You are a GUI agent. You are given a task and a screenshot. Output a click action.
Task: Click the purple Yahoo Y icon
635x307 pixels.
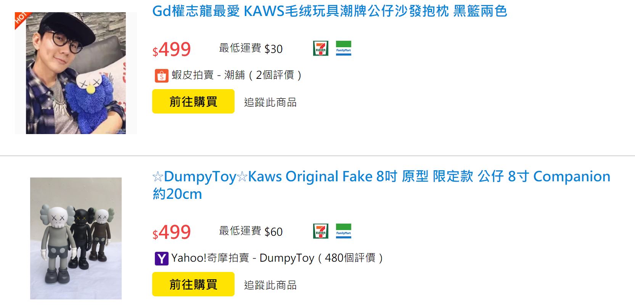coord(161,258)
